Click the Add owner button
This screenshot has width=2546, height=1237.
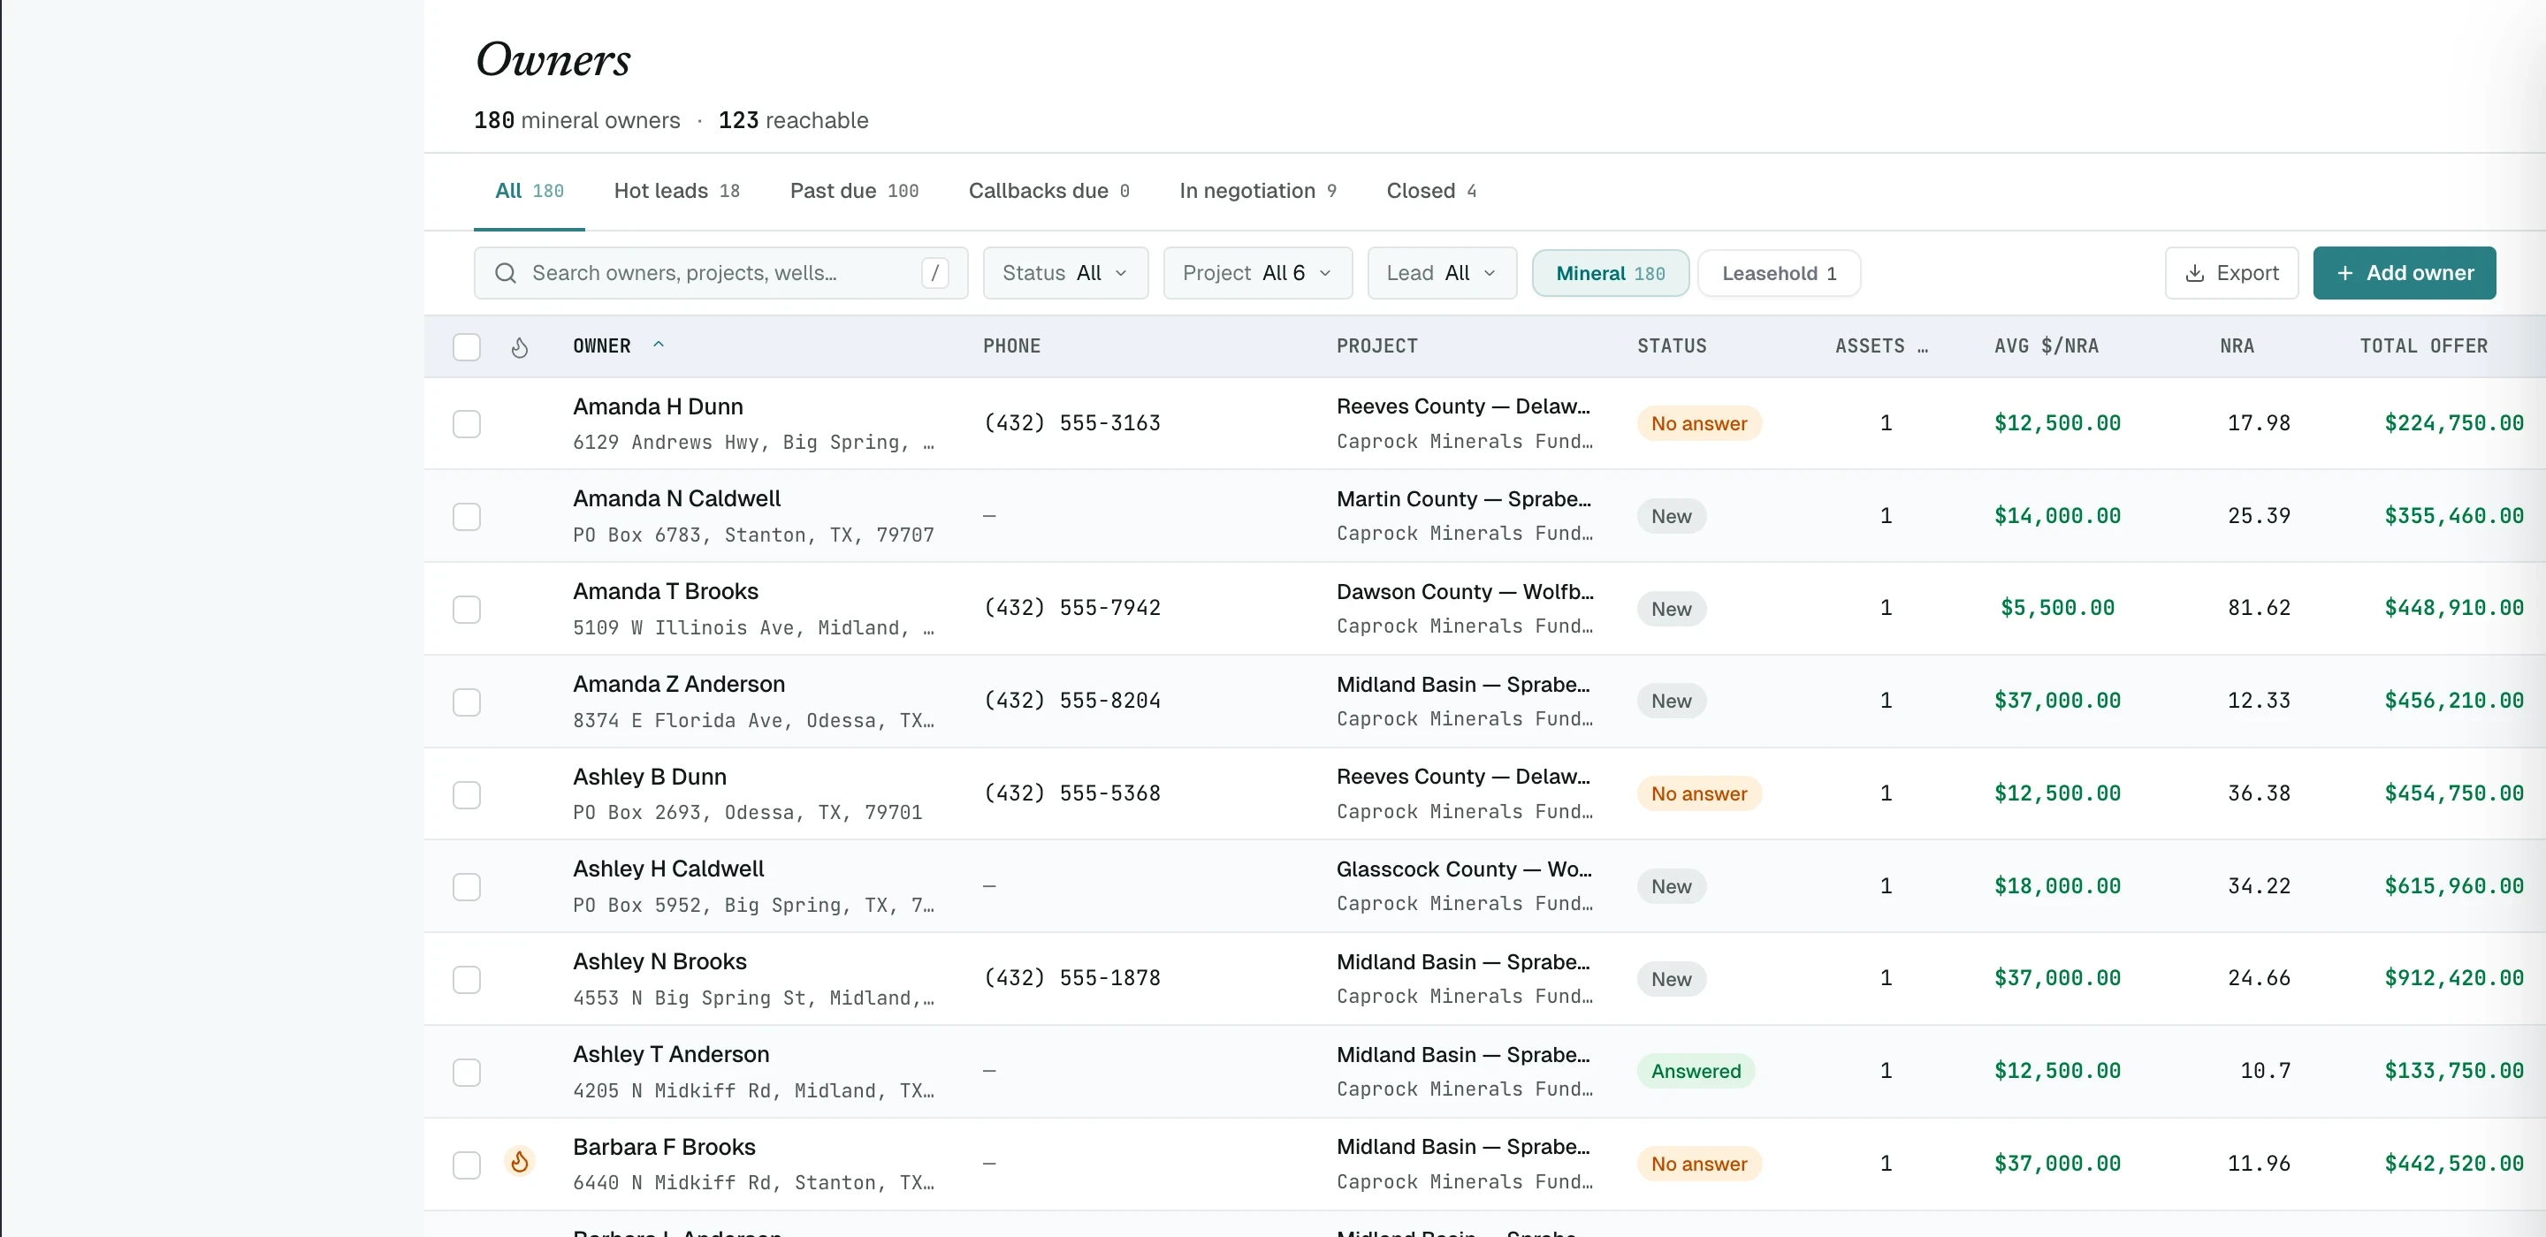(2404, 273)
